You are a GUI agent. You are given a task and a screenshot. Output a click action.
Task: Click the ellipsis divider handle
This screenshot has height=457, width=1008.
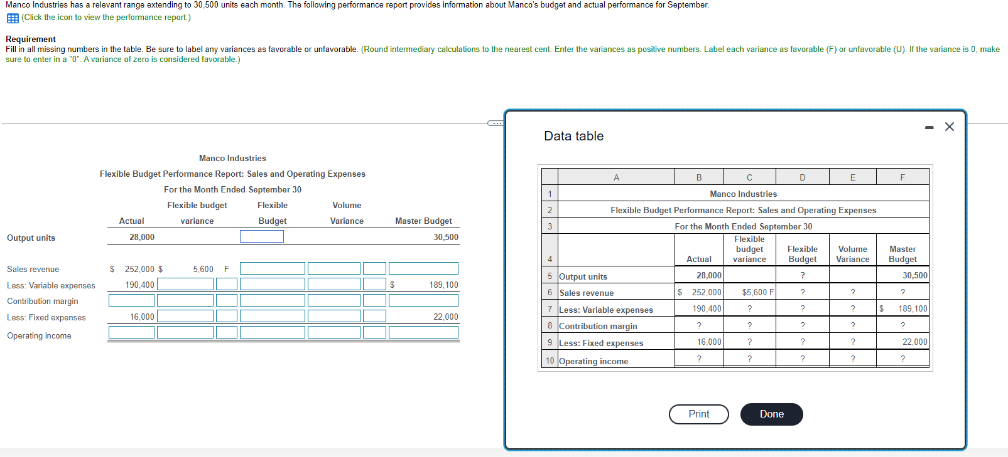pos(496,123)
